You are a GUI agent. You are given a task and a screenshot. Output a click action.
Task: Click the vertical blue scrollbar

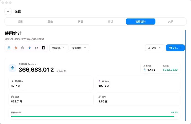click(185, 75)
